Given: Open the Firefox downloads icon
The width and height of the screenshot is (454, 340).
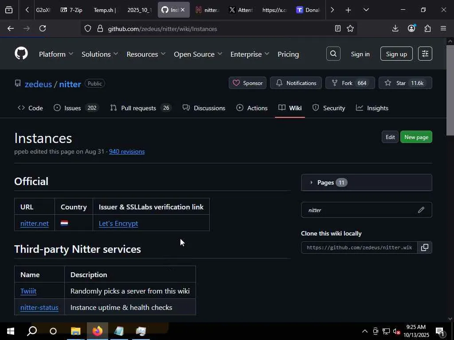Looking at the screenshot, I should tap(395, 28).
